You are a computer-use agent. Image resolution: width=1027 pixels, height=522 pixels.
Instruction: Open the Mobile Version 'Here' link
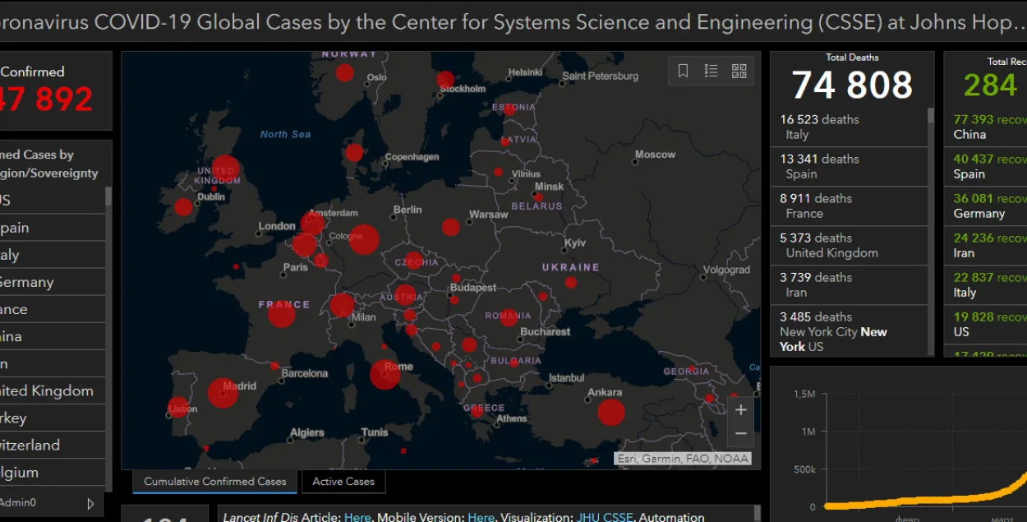point(481,517)
